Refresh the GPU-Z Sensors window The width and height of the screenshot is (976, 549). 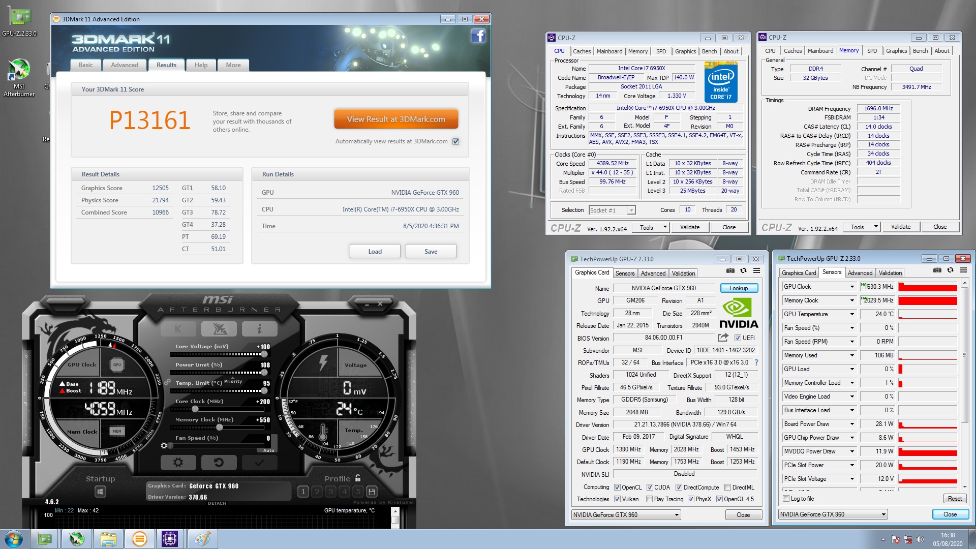(950, 270)
